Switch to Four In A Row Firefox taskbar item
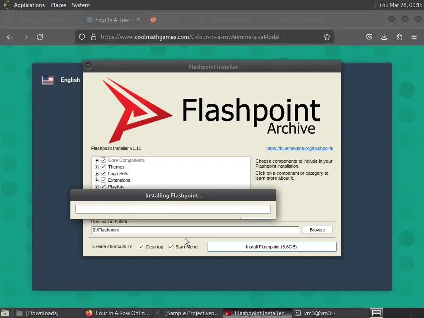The image size is (424, 318). 118,313
